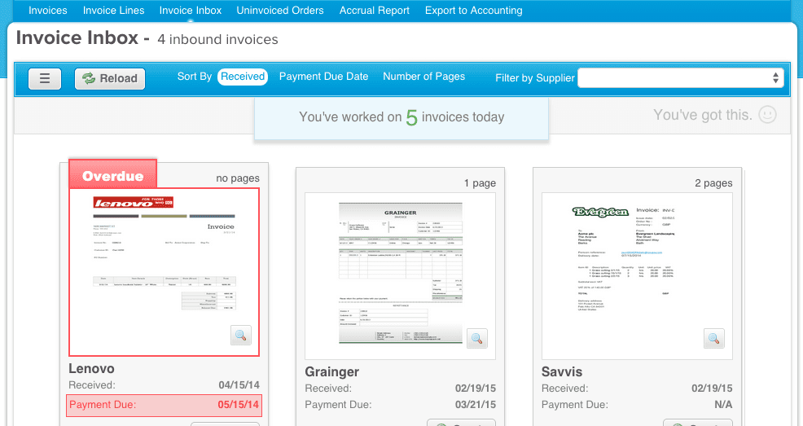Switch to Accrual Report tab
803x426 pixels.
[x=375, y=11]
